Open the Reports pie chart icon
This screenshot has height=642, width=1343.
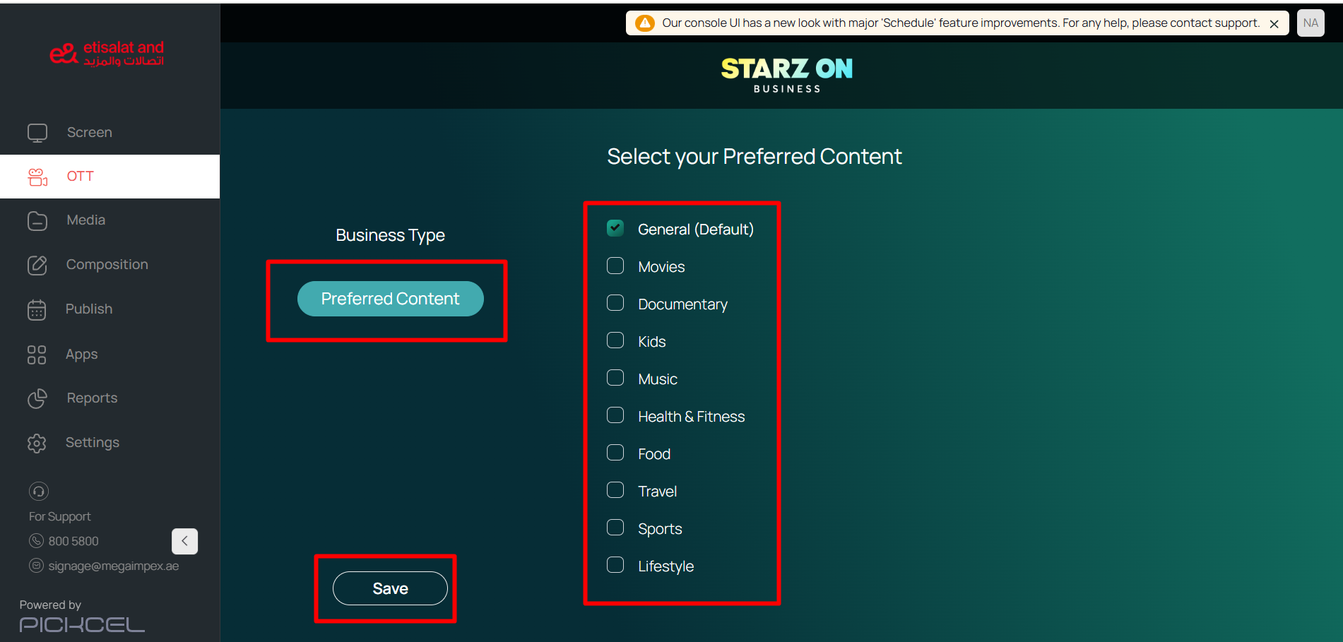point(37,399)
